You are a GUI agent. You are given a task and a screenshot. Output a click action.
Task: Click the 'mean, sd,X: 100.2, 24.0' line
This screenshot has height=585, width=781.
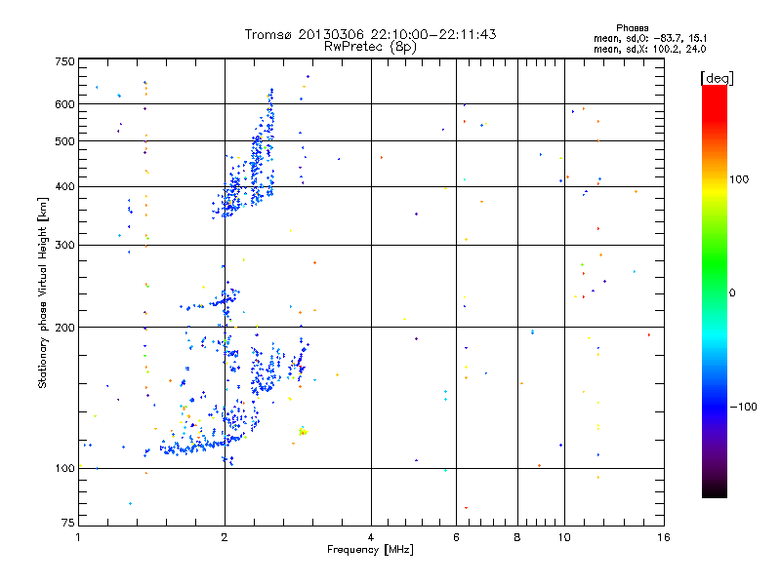pyautogui.click(x=650, y=49)
